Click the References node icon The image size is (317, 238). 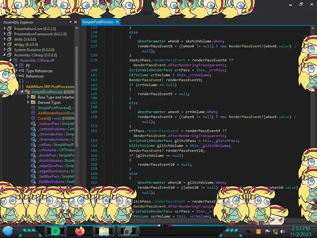point(21,76)
